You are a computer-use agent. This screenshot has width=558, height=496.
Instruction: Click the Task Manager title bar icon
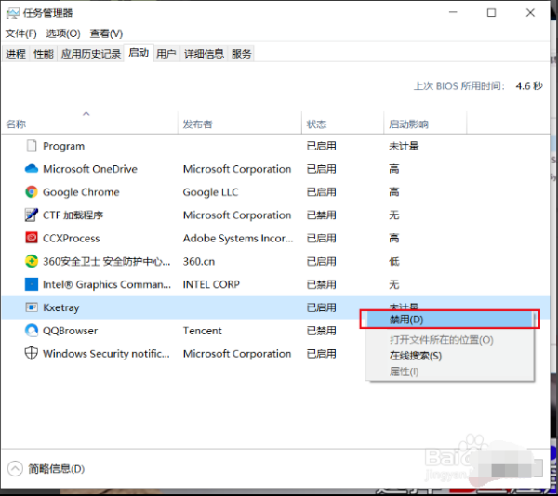13,13
